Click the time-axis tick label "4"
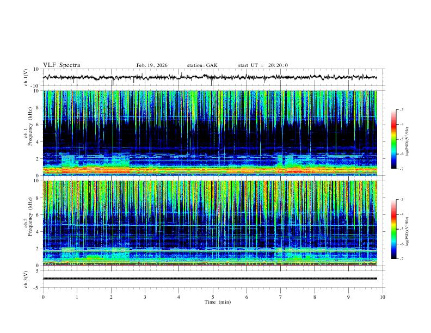431x333 pixels. pos(178,297)
